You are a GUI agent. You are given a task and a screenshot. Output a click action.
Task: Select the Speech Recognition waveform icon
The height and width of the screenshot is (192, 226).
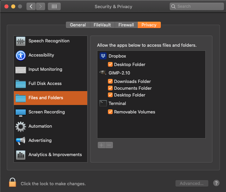(x=21, y=41)
